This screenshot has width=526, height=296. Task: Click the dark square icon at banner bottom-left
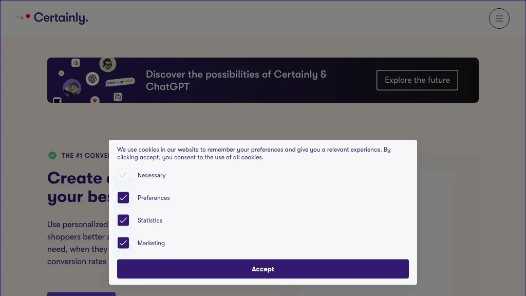[x=57, y=100]
